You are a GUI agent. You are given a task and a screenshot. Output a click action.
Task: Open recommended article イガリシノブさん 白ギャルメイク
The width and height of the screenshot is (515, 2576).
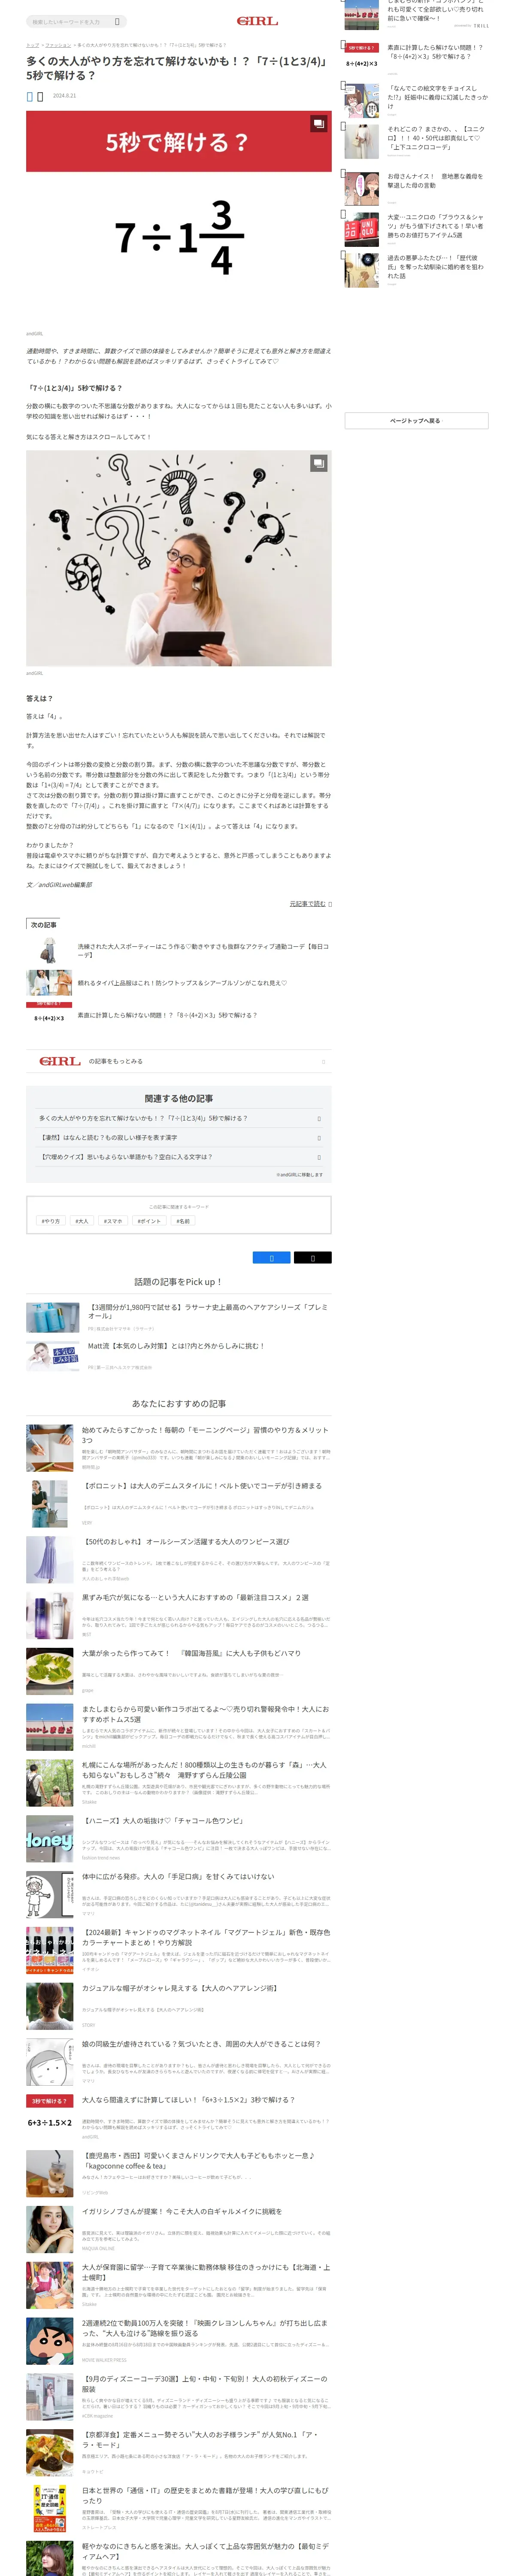(x=182, y=2212)
